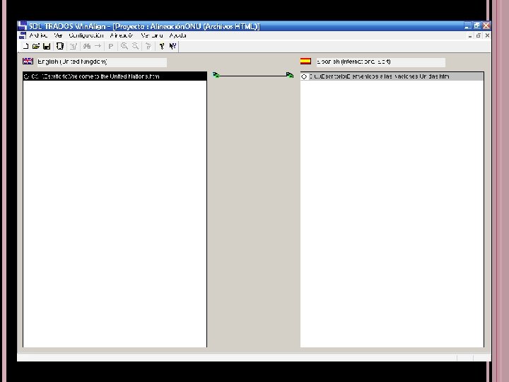
Task: Click the context help pointer icon
Action: point(172,46)
